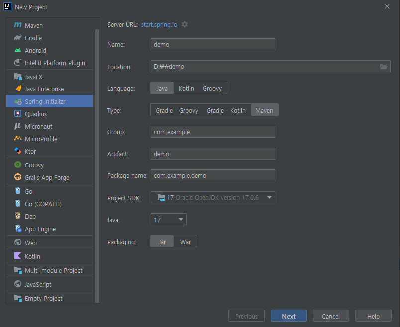Screen dimensions: 400x327
Task: Choose Maven build type
Action: (x=264, y=110)
